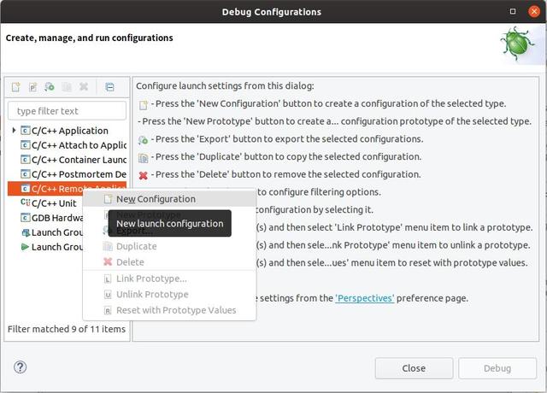Click the New Configuration icon in instructions
Viewport: 547px width, 393px height.
(144, 104)
